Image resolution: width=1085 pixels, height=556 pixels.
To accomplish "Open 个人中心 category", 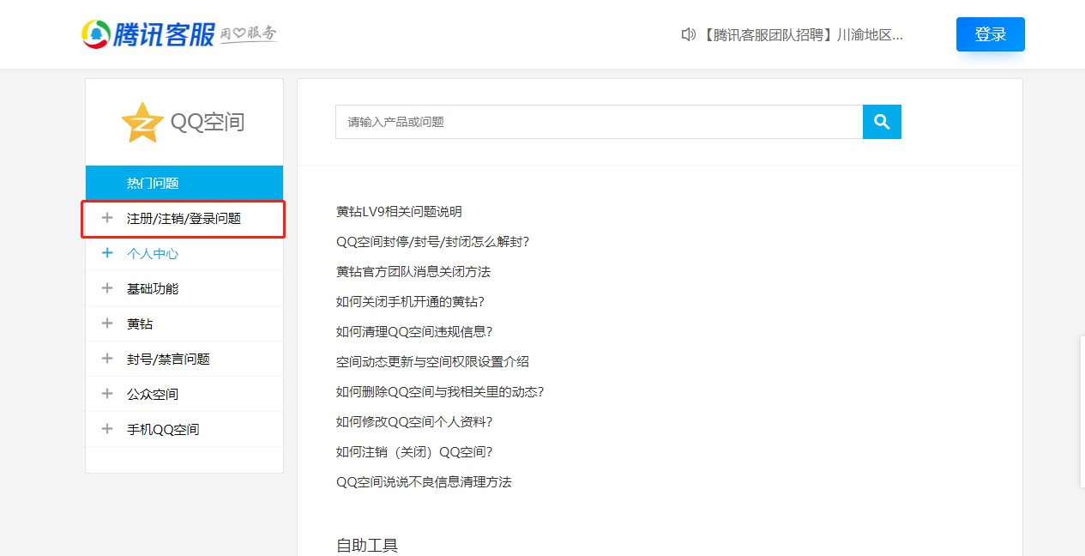I will 153,254.
